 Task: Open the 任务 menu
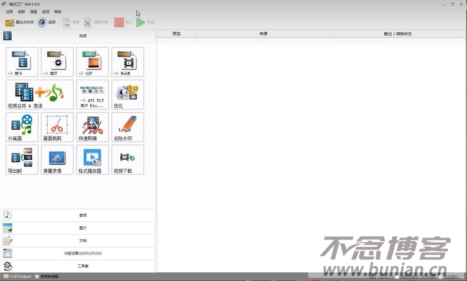pos(9,12)
